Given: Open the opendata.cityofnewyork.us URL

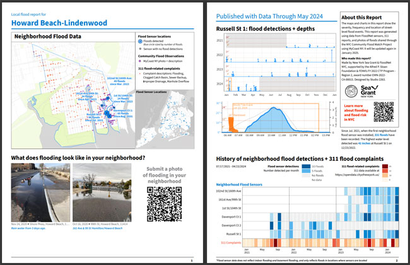Looking at the screenshot, I should click(x=357, y=175).
